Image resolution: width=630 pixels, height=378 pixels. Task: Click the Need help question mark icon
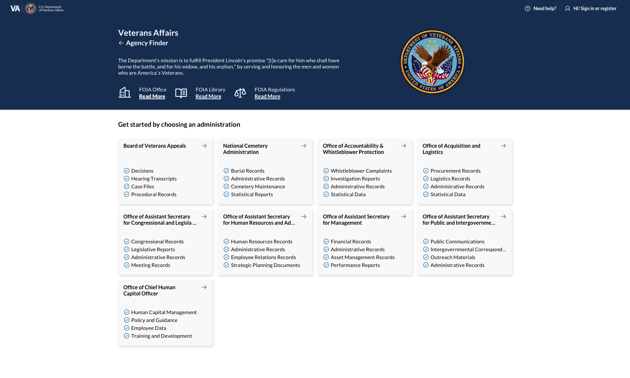tap(528, 8)
